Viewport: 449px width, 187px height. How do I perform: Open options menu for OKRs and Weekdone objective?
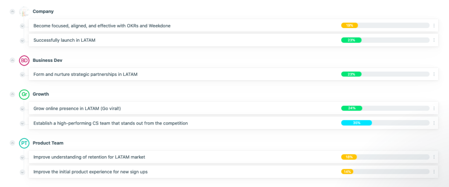(434, 25)
